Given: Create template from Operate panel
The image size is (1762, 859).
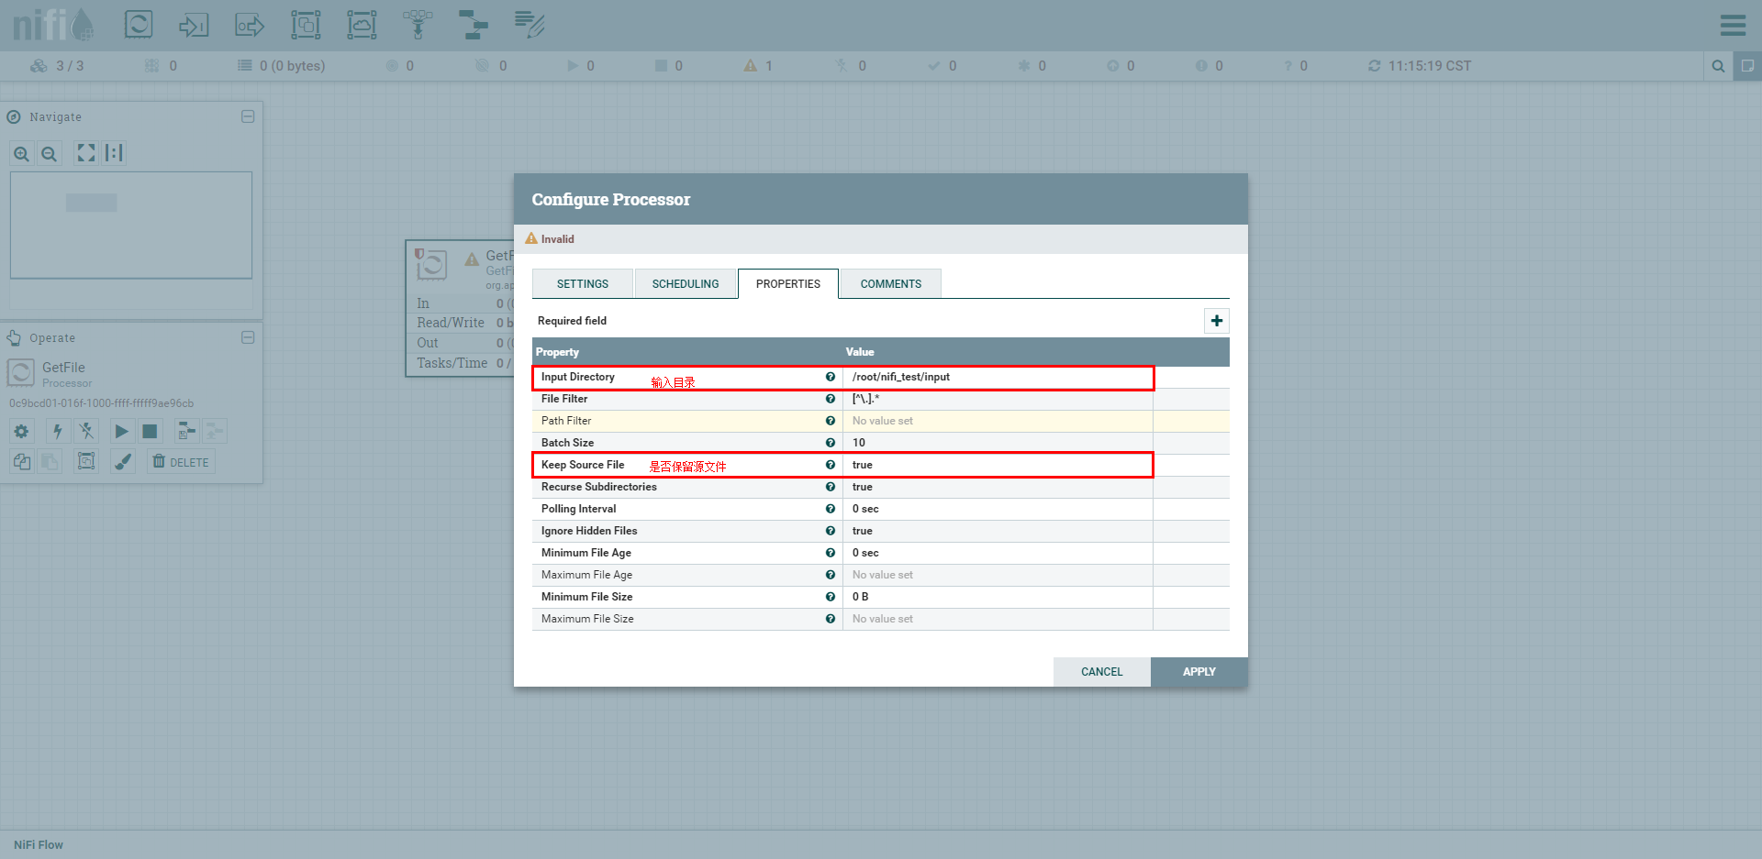Looking at the screenshot, I should 186,431.
